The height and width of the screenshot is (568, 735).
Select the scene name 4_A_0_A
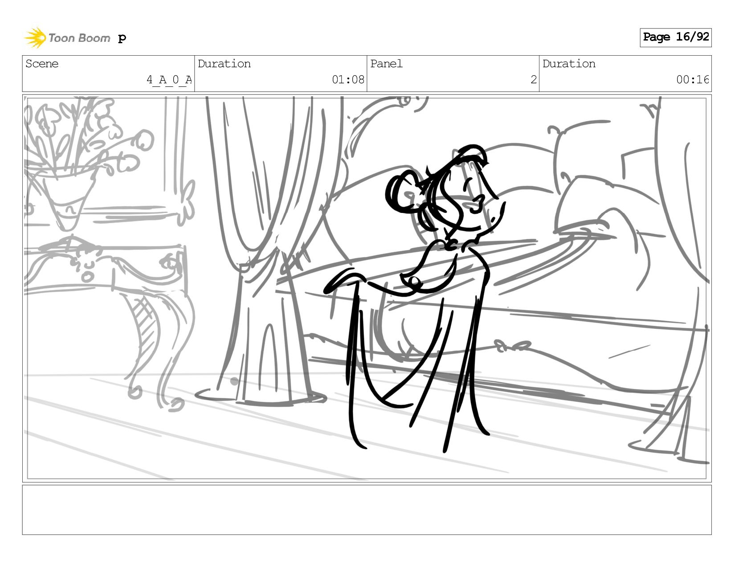(x=169, y=80)
